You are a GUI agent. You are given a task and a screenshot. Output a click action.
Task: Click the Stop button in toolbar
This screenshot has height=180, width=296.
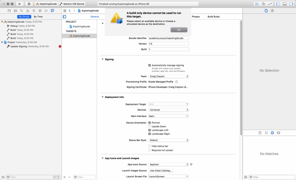click(x=29, y=4)
